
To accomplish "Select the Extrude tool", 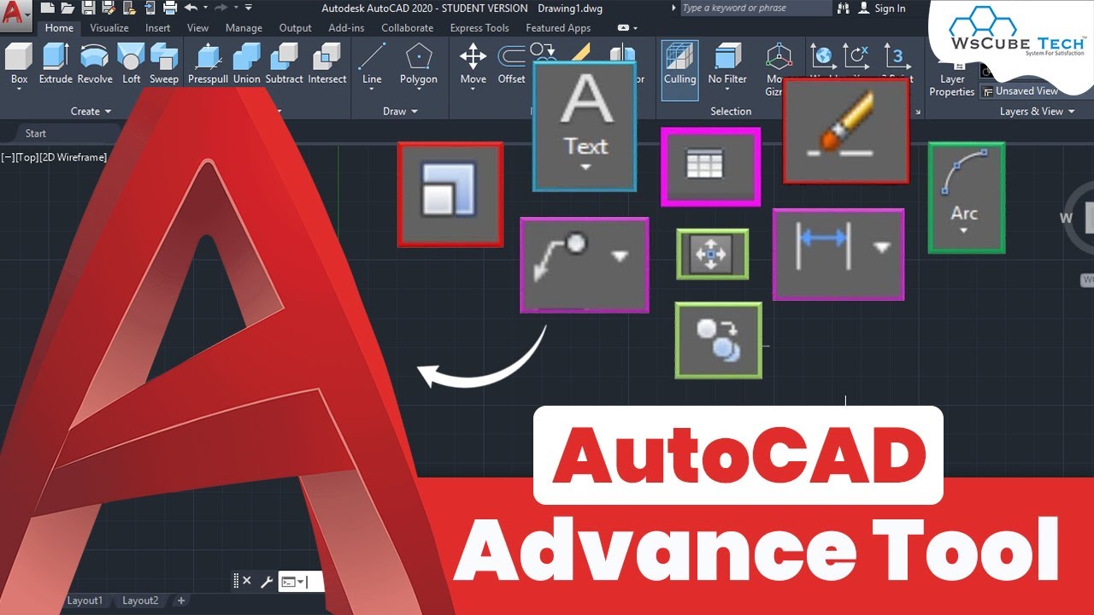I will [x=56, y=63].
